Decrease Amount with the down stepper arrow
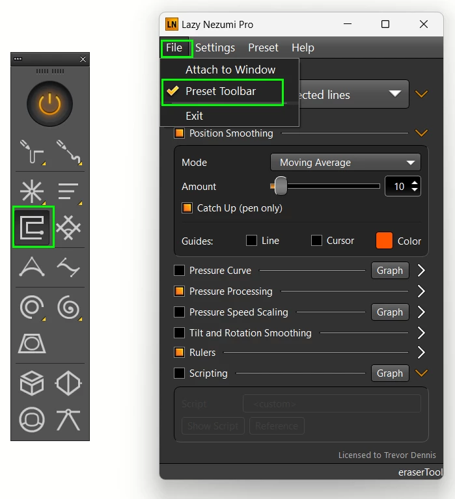455x499 pixels. (415, 190)
